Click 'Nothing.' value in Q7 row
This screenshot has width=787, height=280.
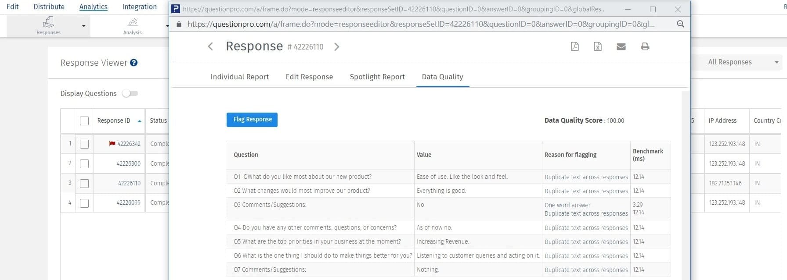[x=428, y=269]
